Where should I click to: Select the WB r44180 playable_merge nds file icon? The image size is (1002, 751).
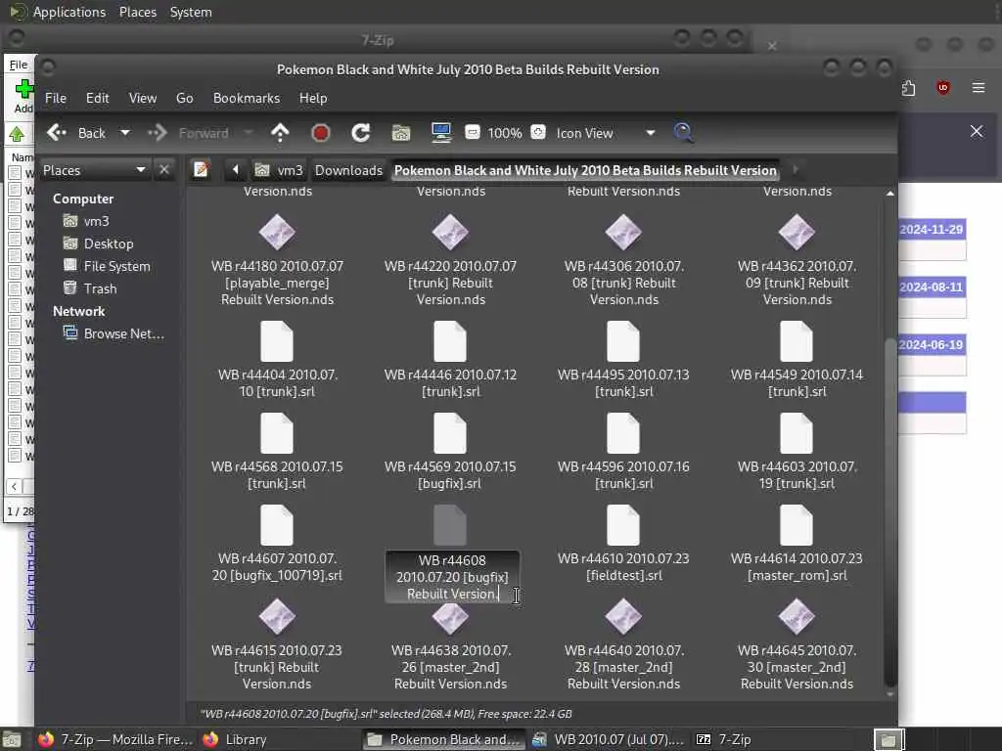click(x=277, y=231)
